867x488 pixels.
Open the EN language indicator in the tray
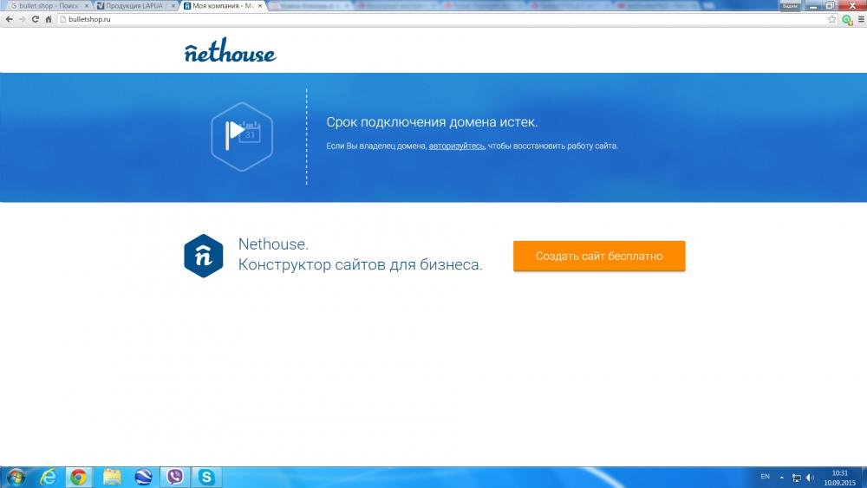tap(765, 477)
